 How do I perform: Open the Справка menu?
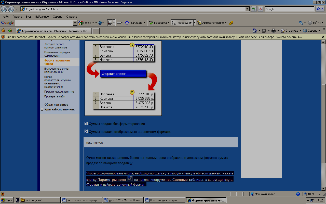pos(71,17)
